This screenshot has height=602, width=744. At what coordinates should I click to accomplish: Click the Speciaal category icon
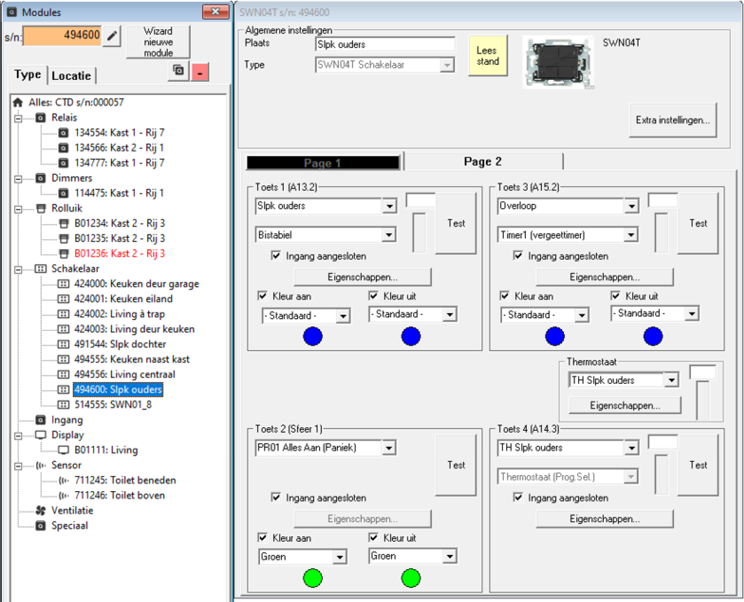click(x=41, y=526)
